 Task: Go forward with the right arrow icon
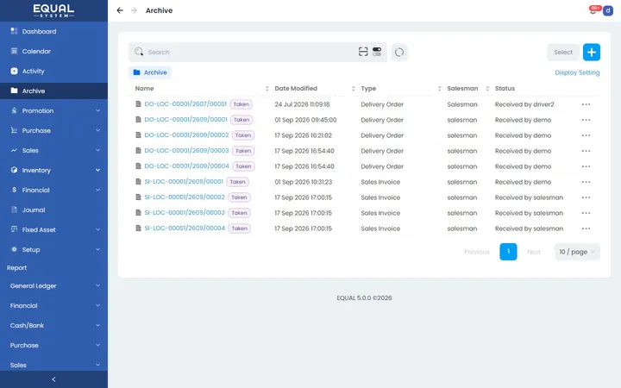tap(134, 10)
